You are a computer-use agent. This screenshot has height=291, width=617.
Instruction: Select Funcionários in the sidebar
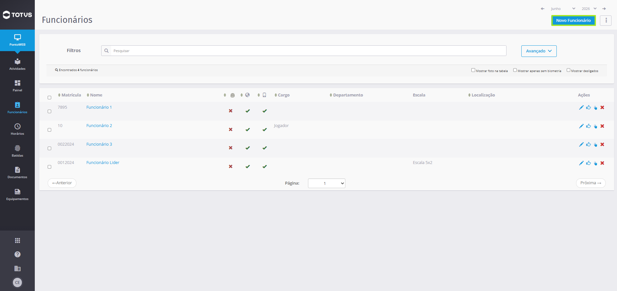pyautogui.click(x=17, y=108)
